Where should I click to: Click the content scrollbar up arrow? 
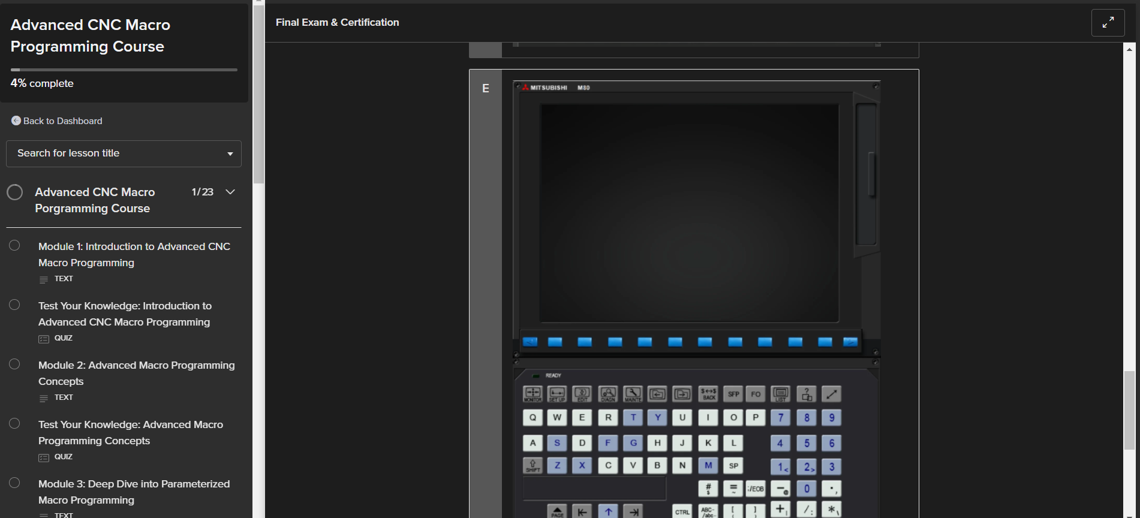tap(1129, 49)
